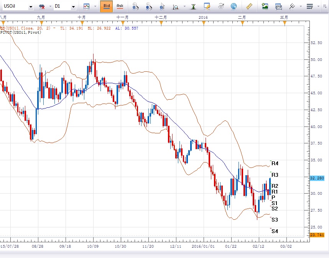The width and height of the screenshot is (329, 258).
Task: Click the edit chart properties icon
Action: point(207,6)
